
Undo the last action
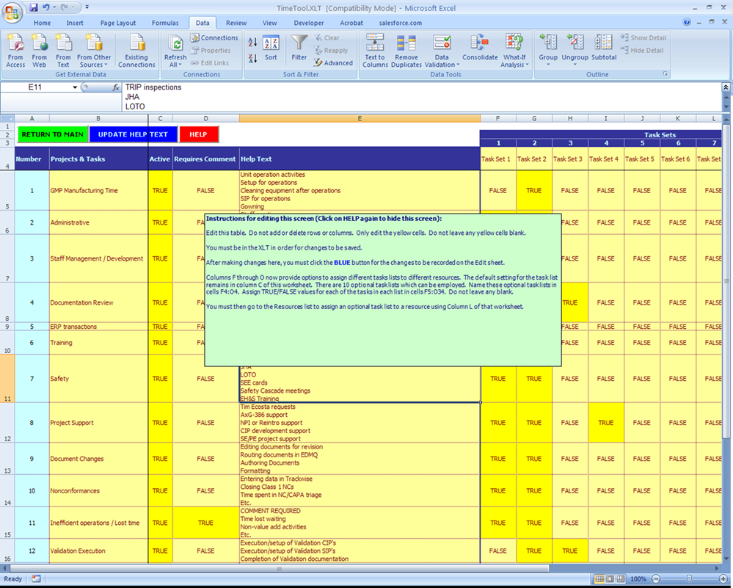pyautogui.click(x=45, y=7)
